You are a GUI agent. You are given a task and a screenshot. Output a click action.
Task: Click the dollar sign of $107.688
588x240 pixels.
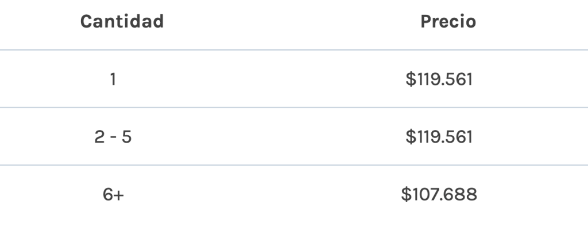coord(406,194)
